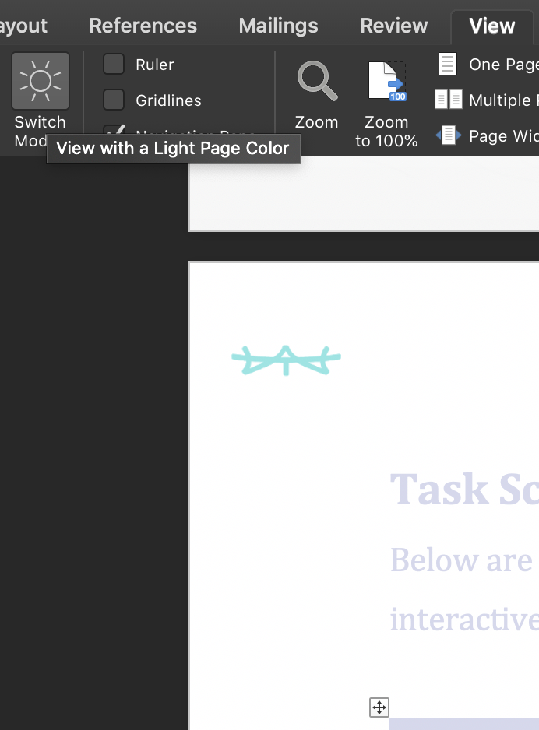Reset view with Zoom to 100%

[387, 81]
